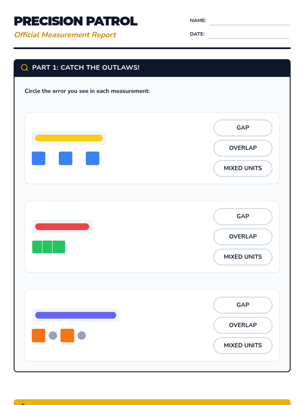Click the first orange square unit

(39, 335)
